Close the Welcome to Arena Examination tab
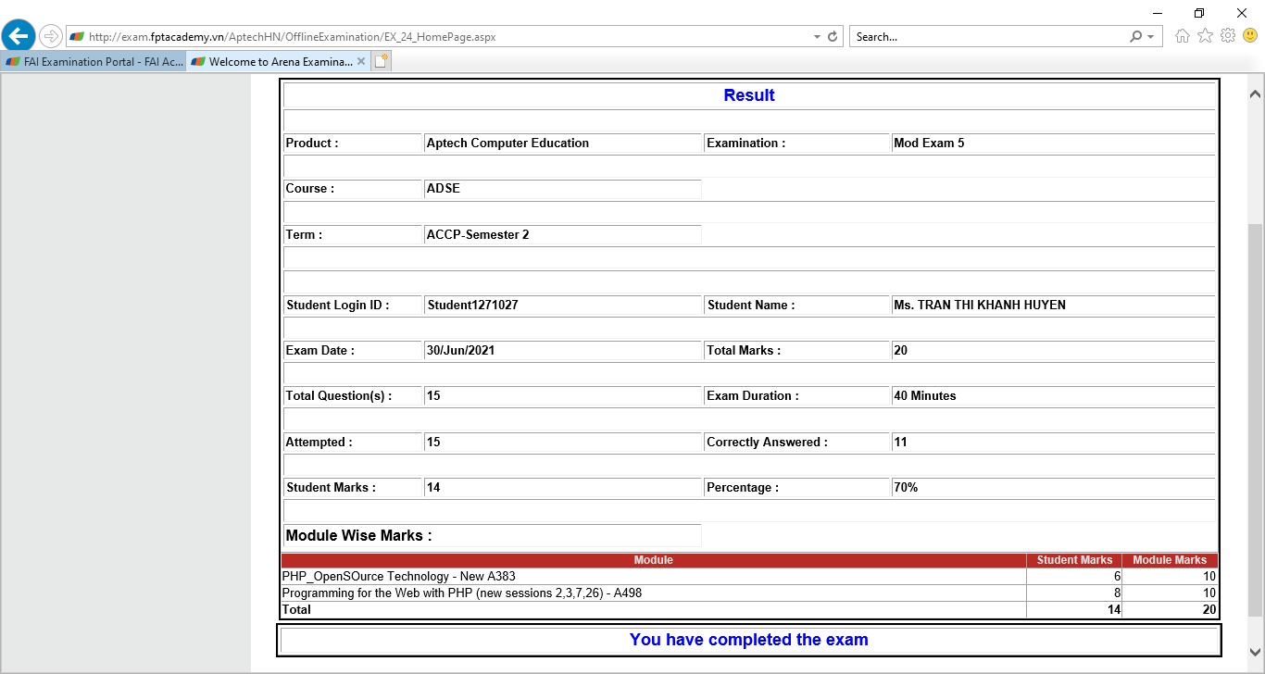This screenshot has width=1265, height=674. coord(361,62)
